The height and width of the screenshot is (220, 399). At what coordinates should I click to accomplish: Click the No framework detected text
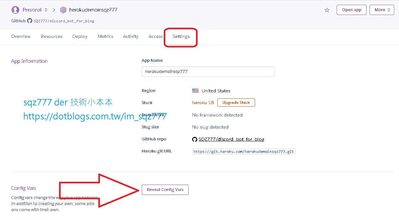(217, 115)
